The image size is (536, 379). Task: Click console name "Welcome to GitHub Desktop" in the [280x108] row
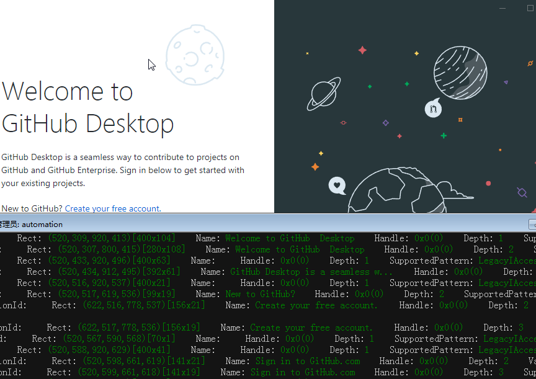300,249
